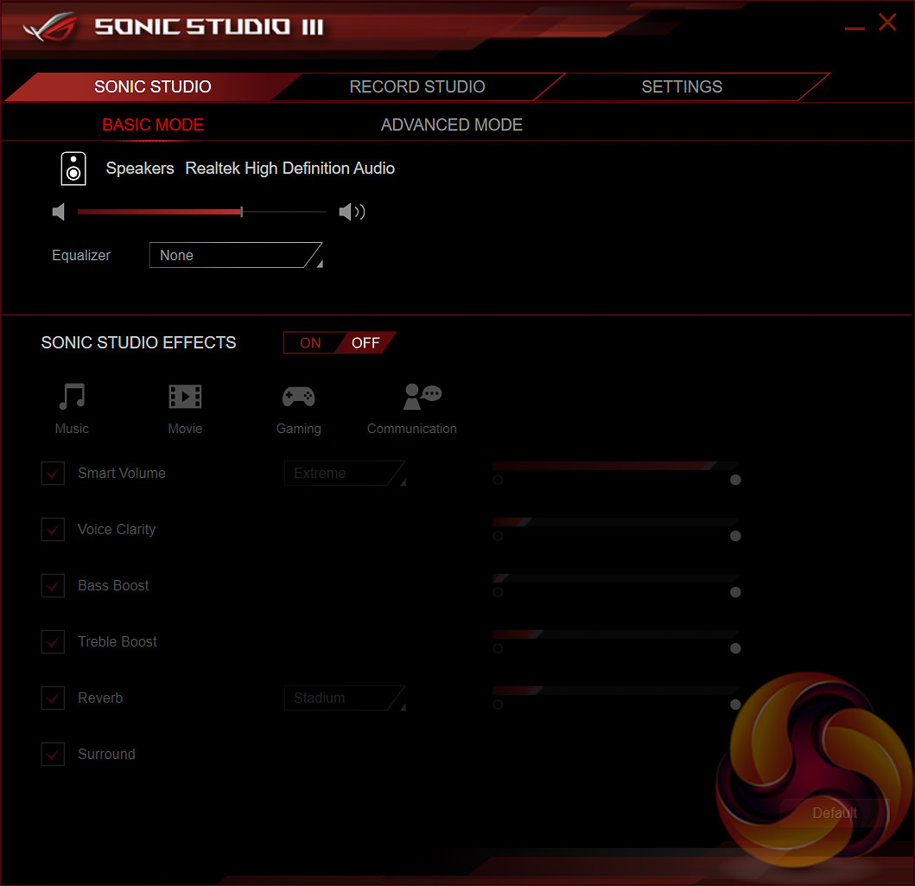
Task: Select the Movie preset icon
Action: coord(185,397)
